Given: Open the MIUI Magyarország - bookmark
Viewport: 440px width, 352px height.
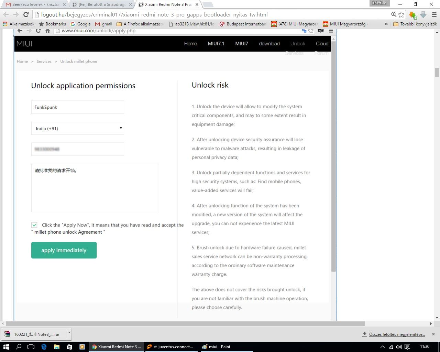Looking at the screenshot, I should click(x=345, y=24).
